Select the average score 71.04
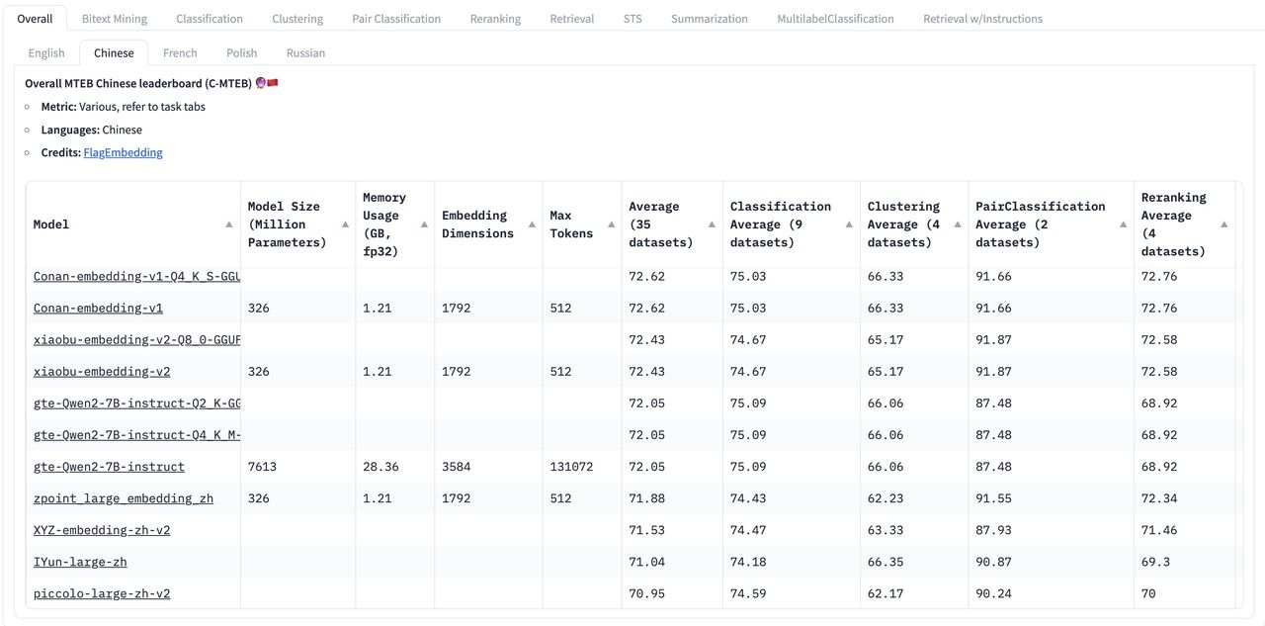The image size is (1265, 626). [x=647, y=561]
